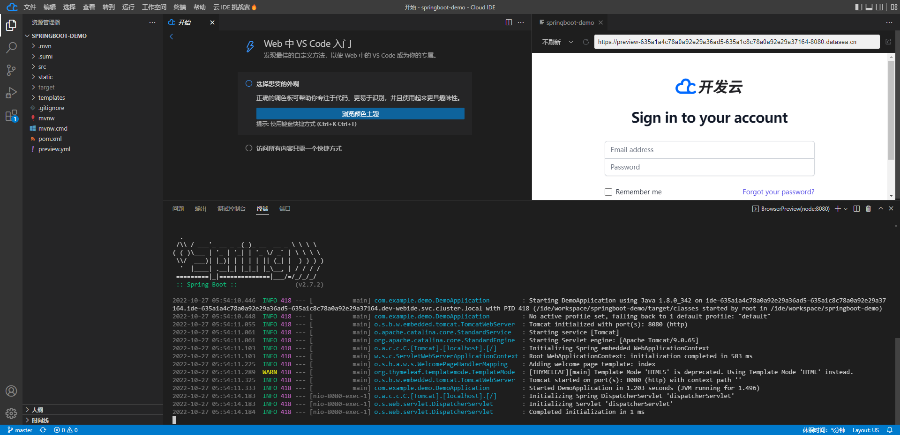Click the preview pane vertical scrollbar

click(891, 111)
